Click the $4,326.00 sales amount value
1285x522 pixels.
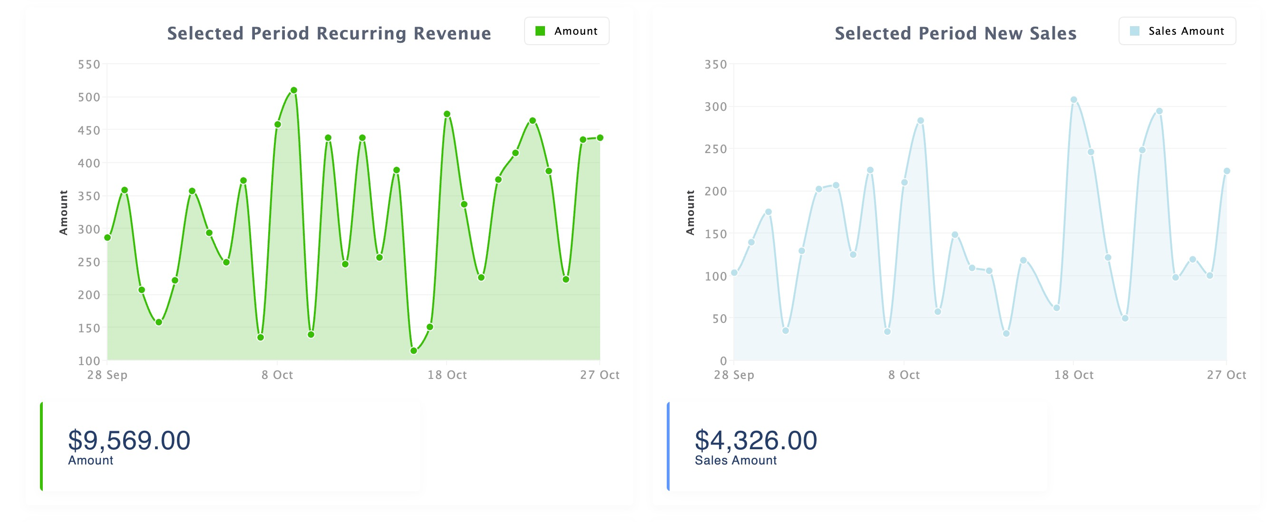(756, 440)
